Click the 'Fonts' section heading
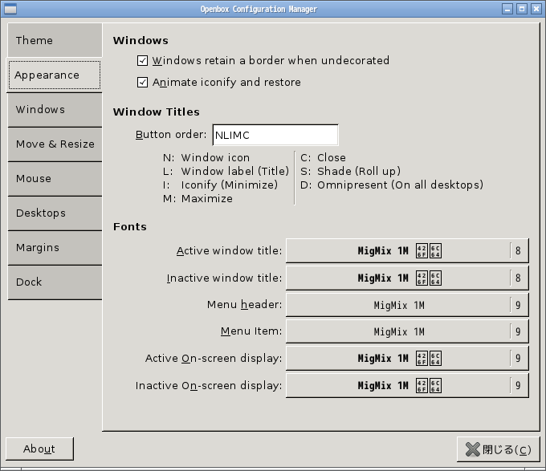This screenshot has width=546, height=471. [x=130, y=227]
